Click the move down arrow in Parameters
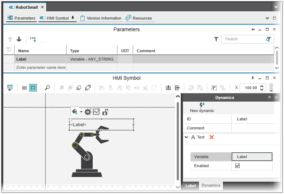 (19, 39)
